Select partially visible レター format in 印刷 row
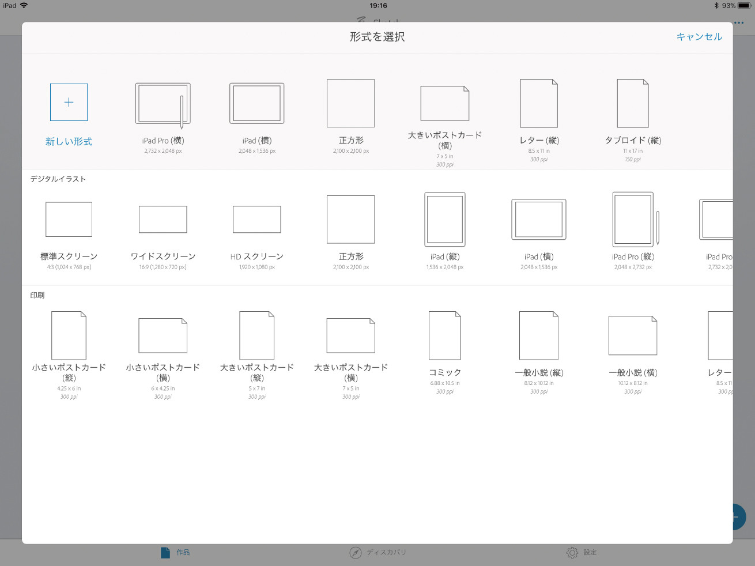The width and height of the screenshot is (755, 566). [720, 353]
